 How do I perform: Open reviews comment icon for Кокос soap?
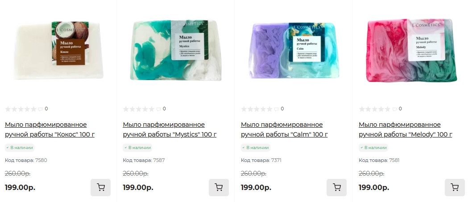tap(40, 109)
